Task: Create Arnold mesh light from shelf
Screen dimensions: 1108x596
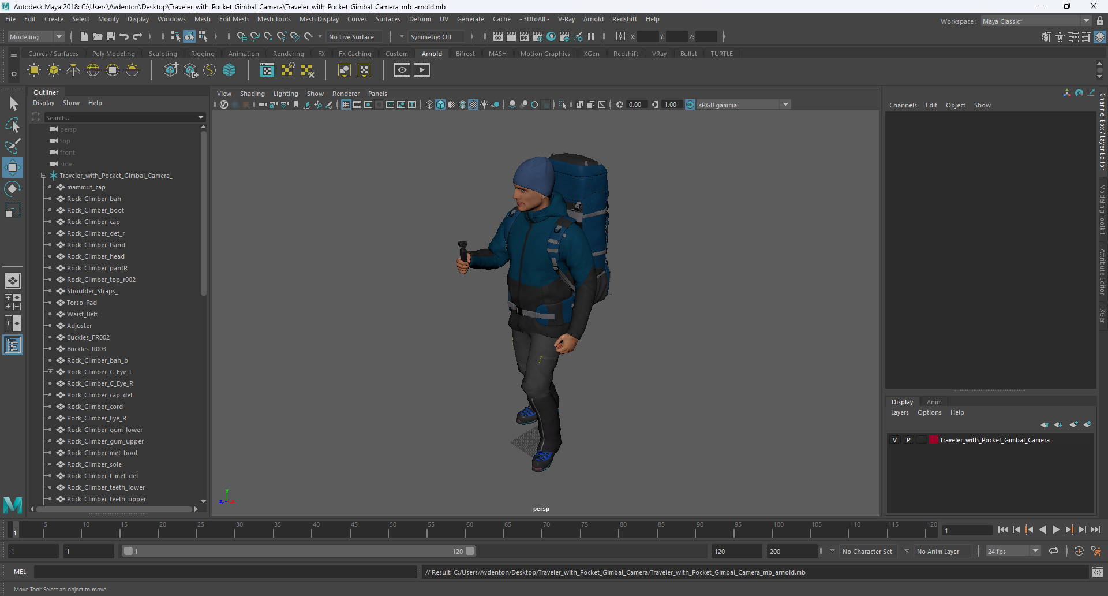Action: coord(54,70)
